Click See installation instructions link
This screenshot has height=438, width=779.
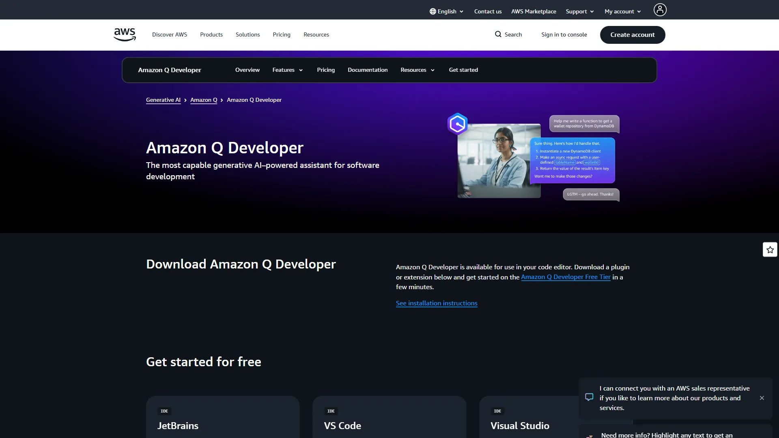[437, 303]
